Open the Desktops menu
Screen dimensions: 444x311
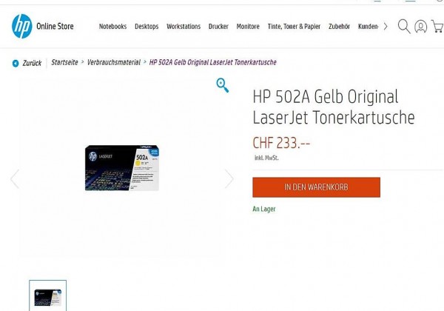point(147,27)
